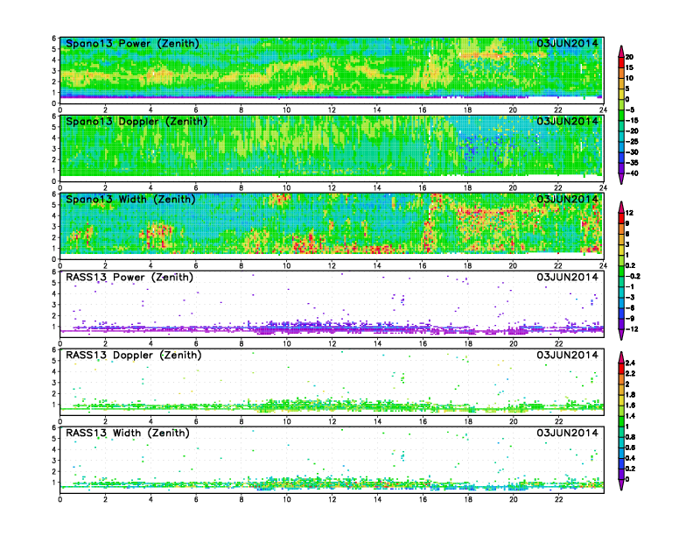
Task: Click the 03JUN2014 date in Spano13 Power panel
Action: click(568, 43)
